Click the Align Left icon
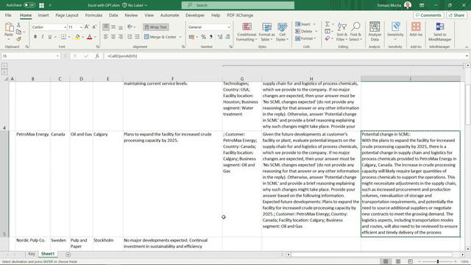This screenshot has width=471, height=265. [x=106, y=37]
